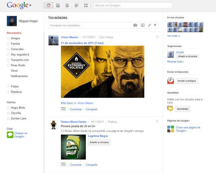Click Añadir a círculos for Uceda

(x=188, y=56)
